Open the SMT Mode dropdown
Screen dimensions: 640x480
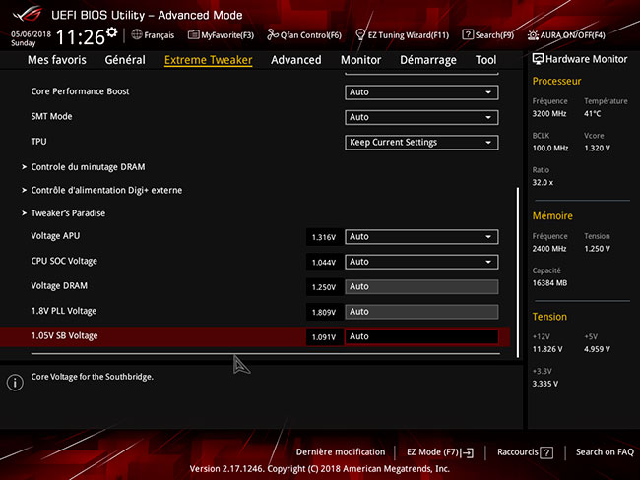tap(421, 117)
